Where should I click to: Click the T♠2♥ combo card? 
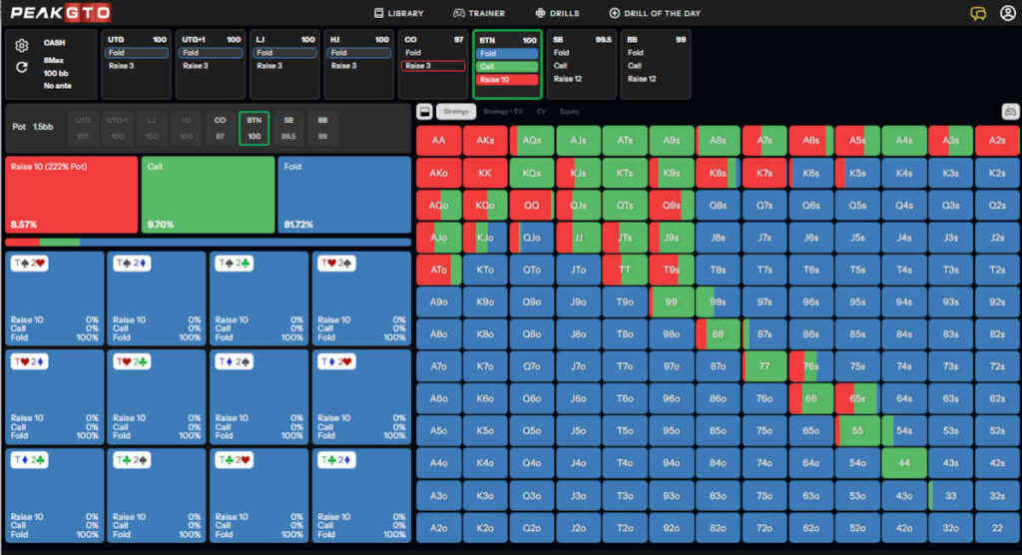(x=54, y=298)
